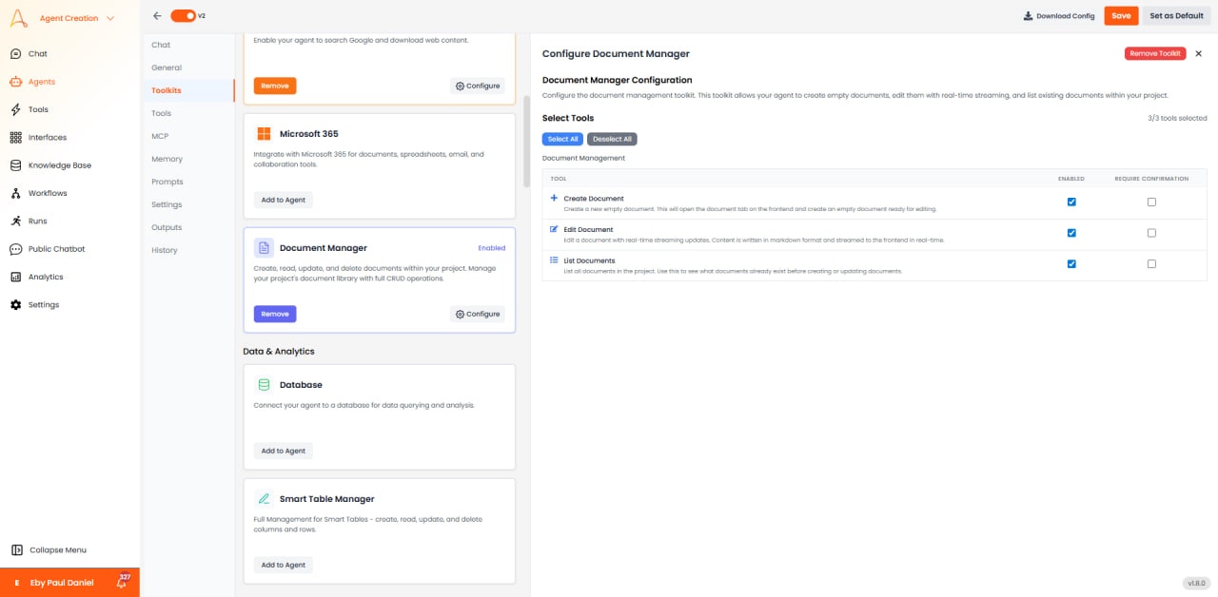Click the Database toolkit icon
The height and width of the screenshot is (597, 1218).
pos(264,384)
